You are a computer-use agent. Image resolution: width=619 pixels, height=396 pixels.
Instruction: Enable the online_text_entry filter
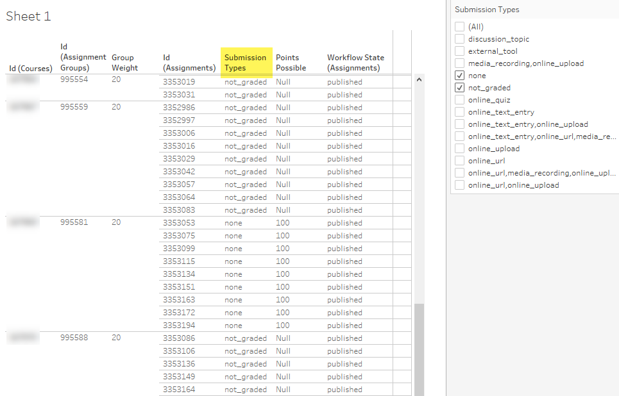459,111
